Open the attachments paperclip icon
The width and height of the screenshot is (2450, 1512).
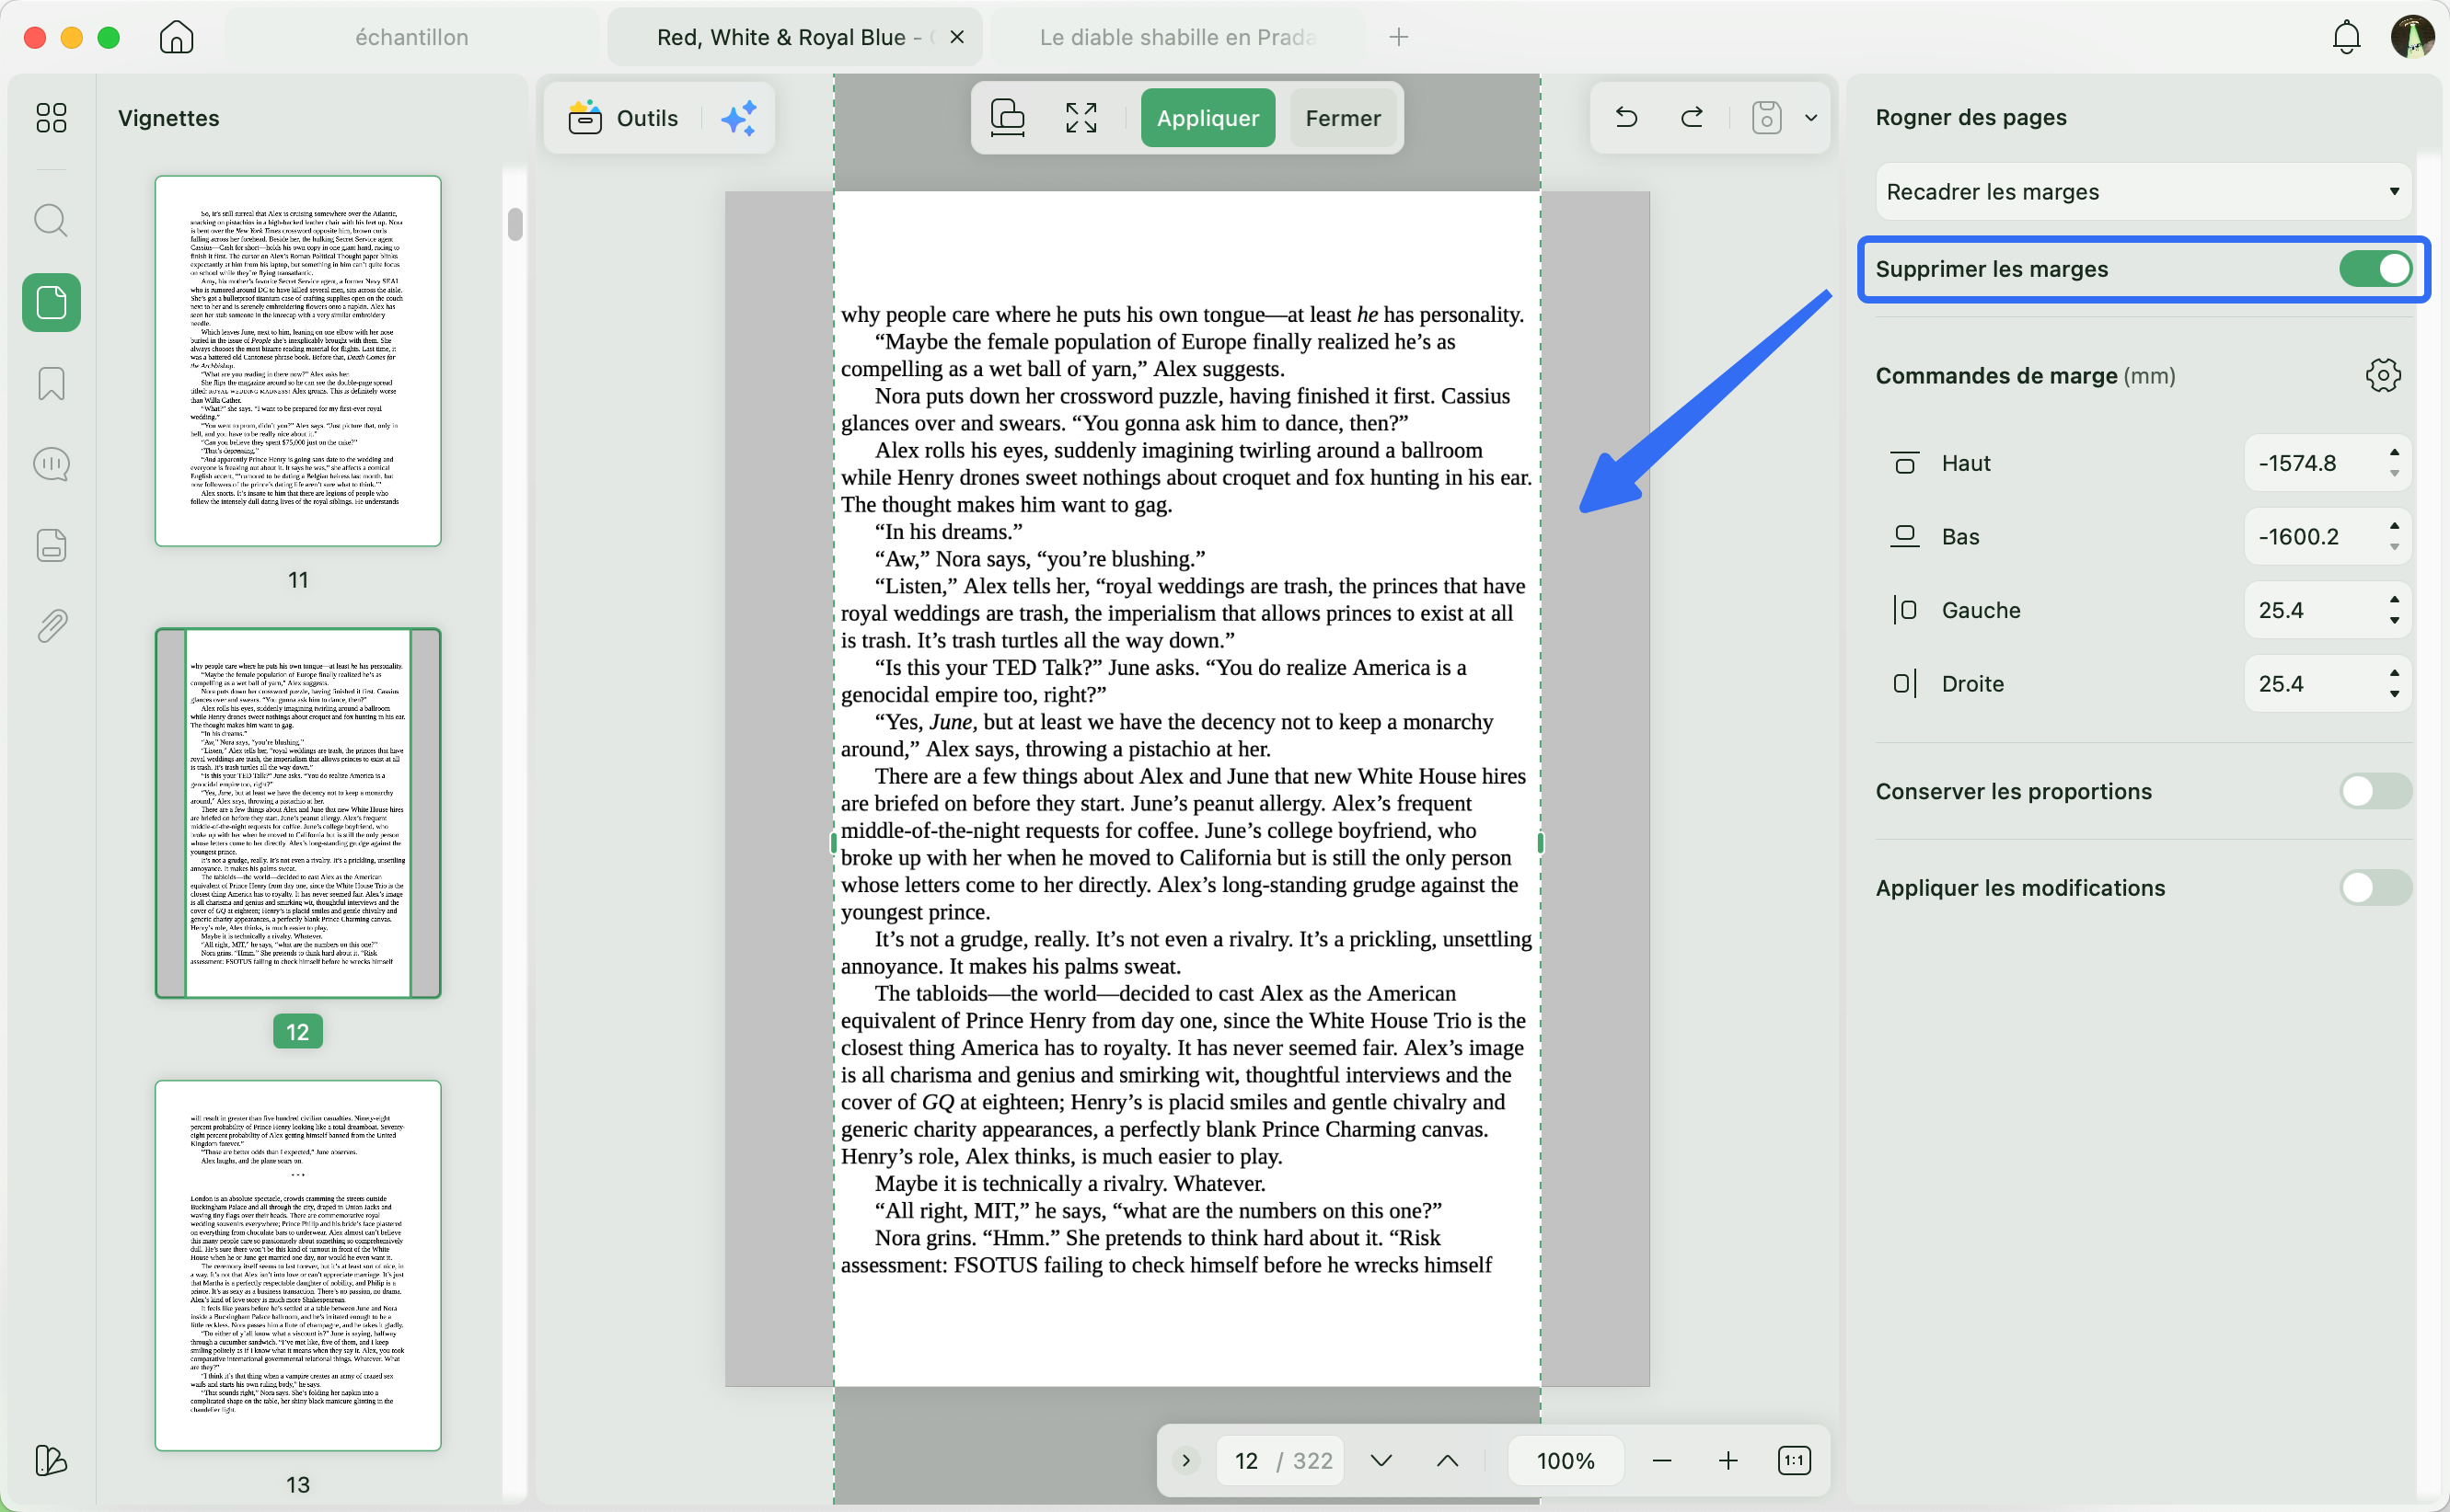coord(51,626)
